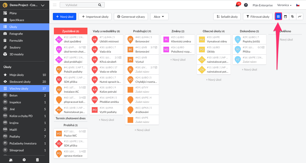Select the kanban board view toggle
Image resolution: width=306 pixels, height=163 pixels.
pos(278,17)
